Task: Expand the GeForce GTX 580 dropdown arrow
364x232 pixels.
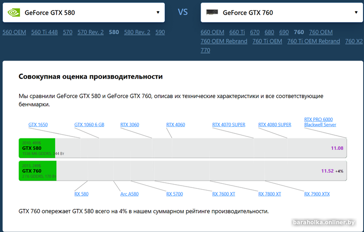Action: 157,12
